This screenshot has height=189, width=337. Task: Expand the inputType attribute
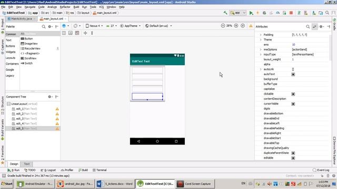(261, 55)
